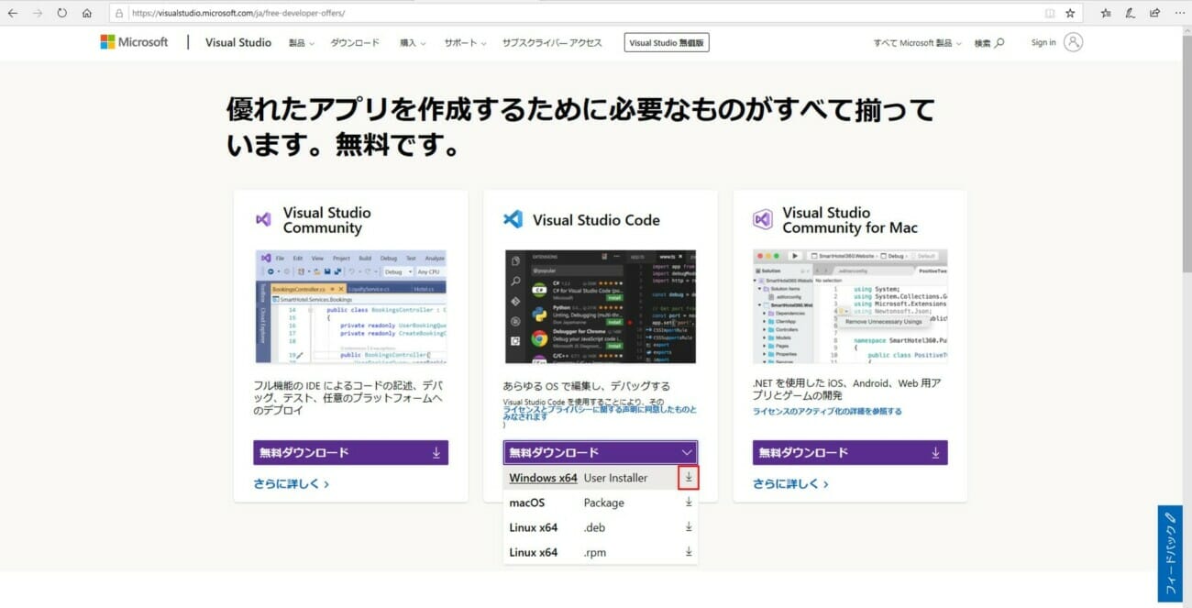Click the Visual Studio brand link

(238, 42)
